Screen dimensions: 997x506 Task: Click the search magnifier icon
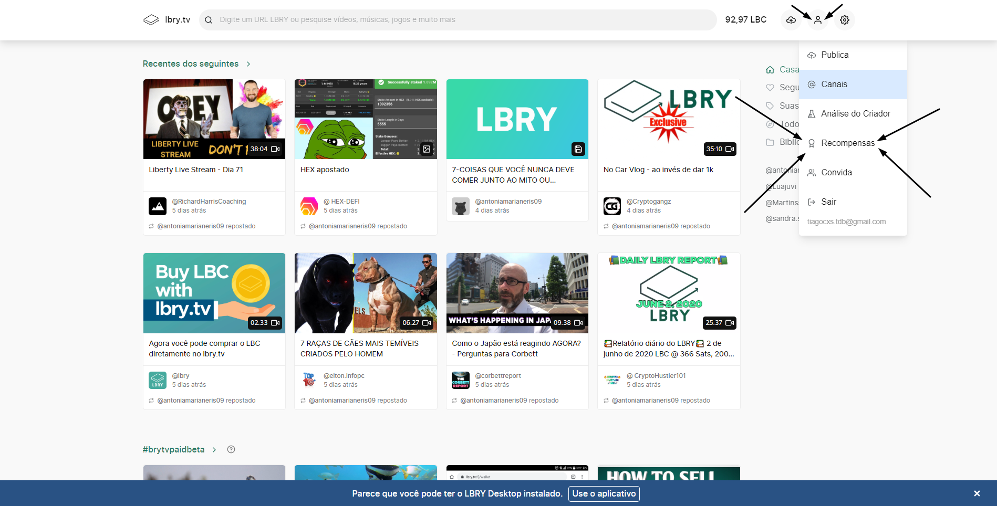[x=209, y=20]
